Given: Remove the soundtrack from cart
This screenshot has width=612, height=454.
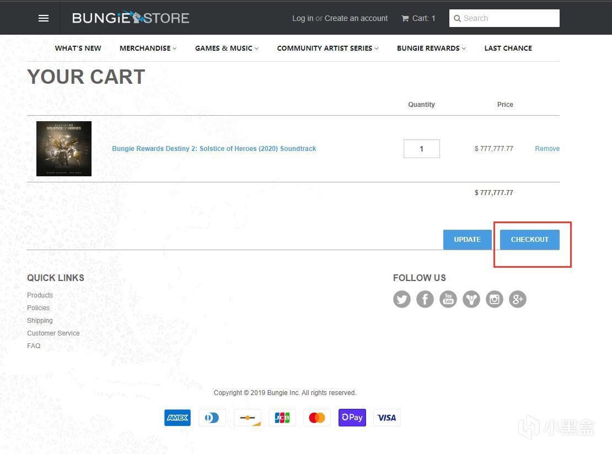Looking at the screenshot, I should point(547,149).
